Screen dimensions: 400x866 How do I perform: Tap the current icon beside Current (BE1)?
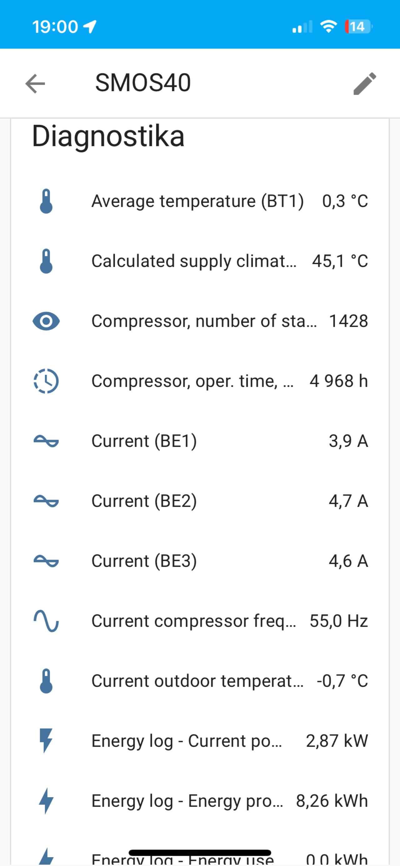click(x=46, y=441)
